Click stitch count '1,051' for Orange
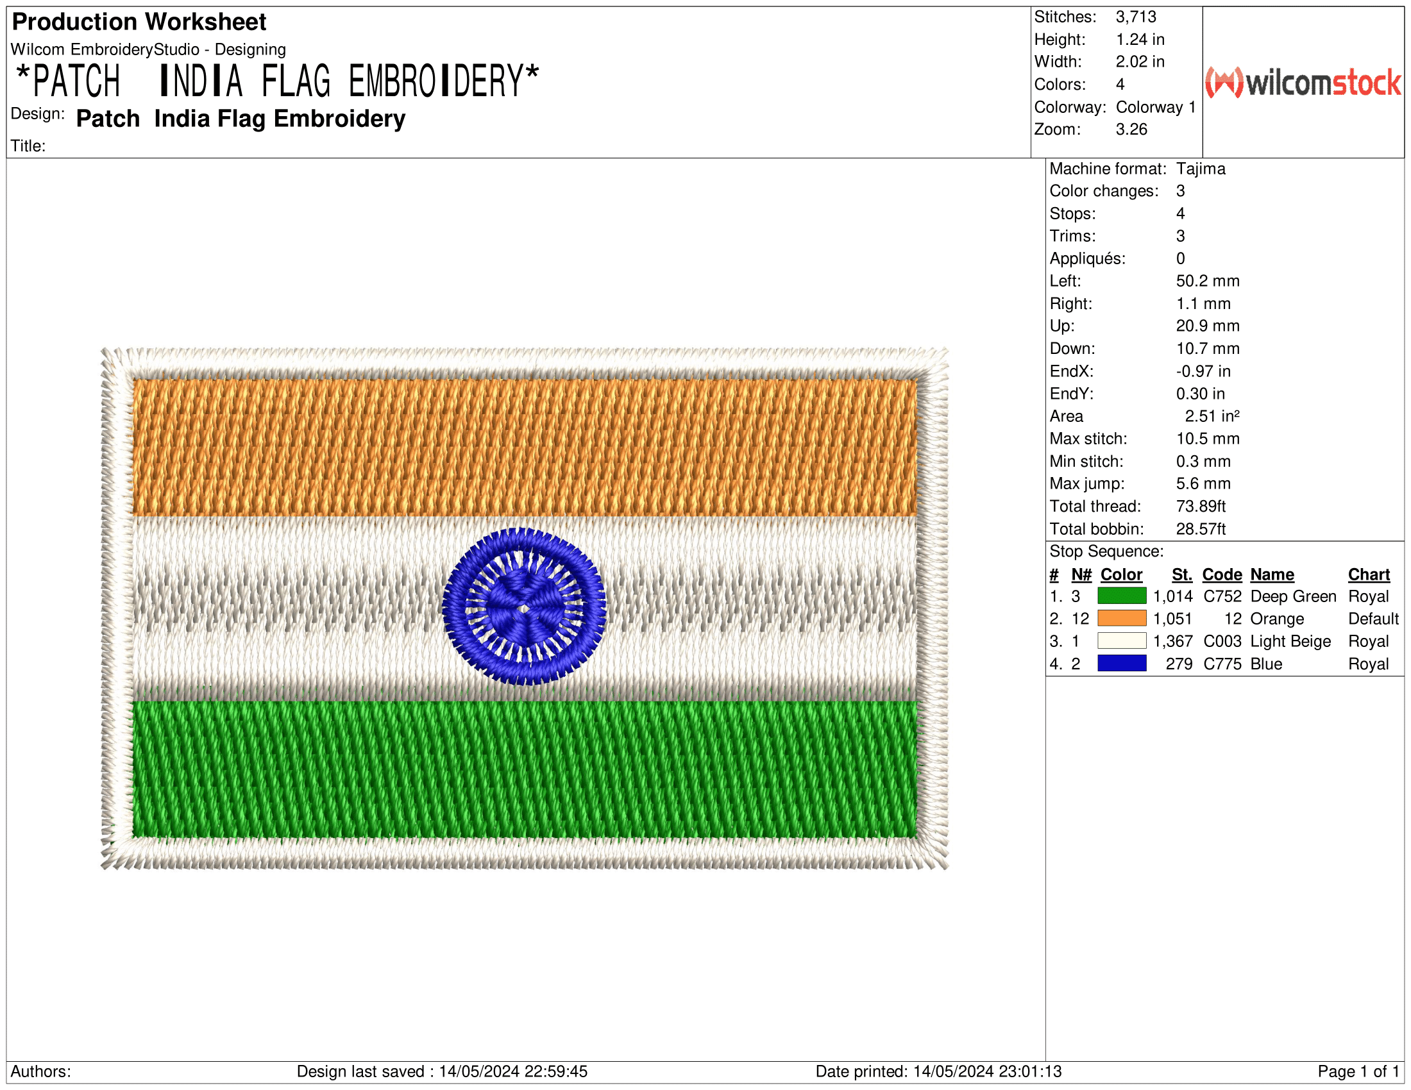 (x=1172, y=619)
